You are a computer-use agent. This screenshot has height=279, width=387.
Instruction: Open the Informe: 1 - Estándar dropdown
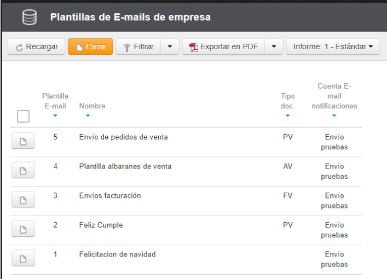coord(333,47)
